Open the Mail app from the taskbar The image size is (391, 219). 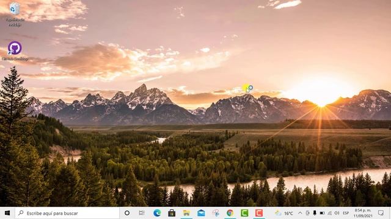[201, 213]
